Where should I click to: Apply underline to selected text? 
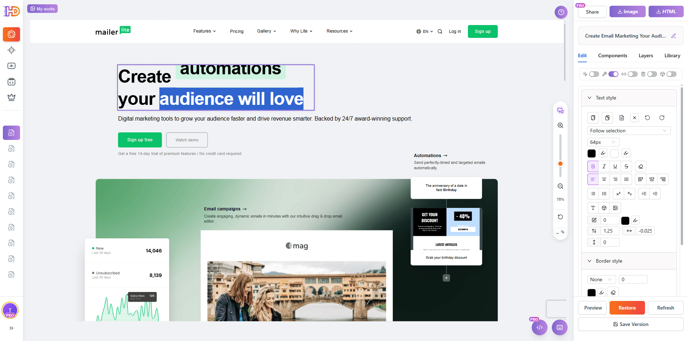coord(615,166)
